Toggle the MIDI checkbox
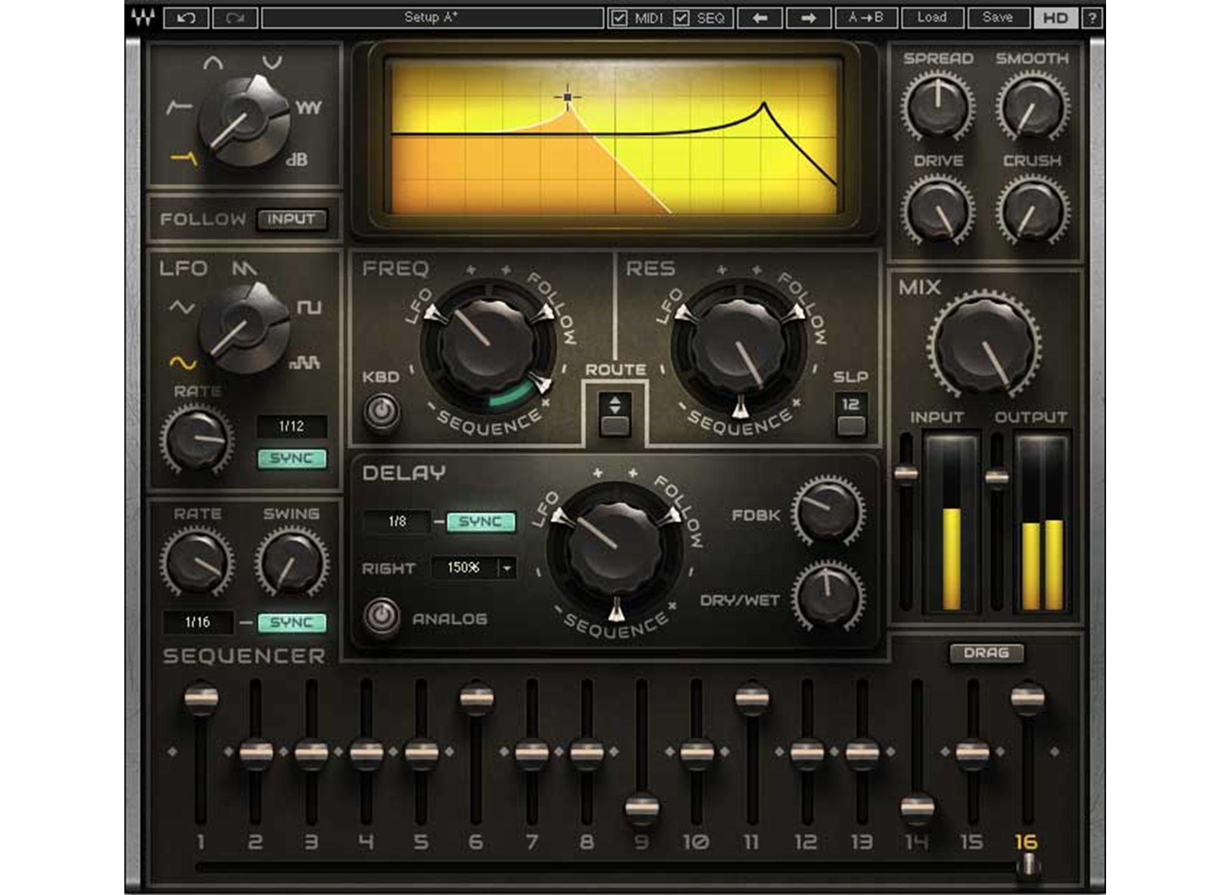This screenshot has height=895, width=1231. click(x=619, y=17)
